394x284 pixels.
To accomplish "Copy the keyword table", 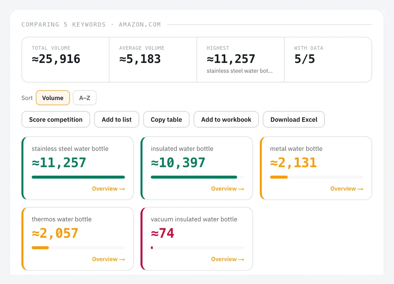I will point(166,119).
